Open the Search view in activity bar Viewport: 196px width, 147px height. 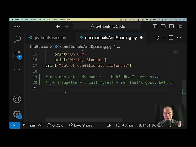17,39
